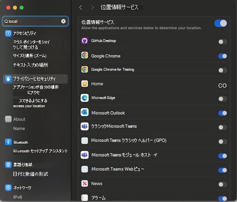Click the Microsoft Outlook app name text
The width and height of the screenshot is (237, 202).
(x=108, y=113)
